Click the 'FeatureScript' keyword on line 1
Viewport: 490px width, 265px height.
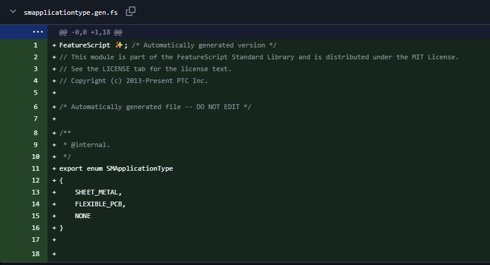click(x=85, y=45)
